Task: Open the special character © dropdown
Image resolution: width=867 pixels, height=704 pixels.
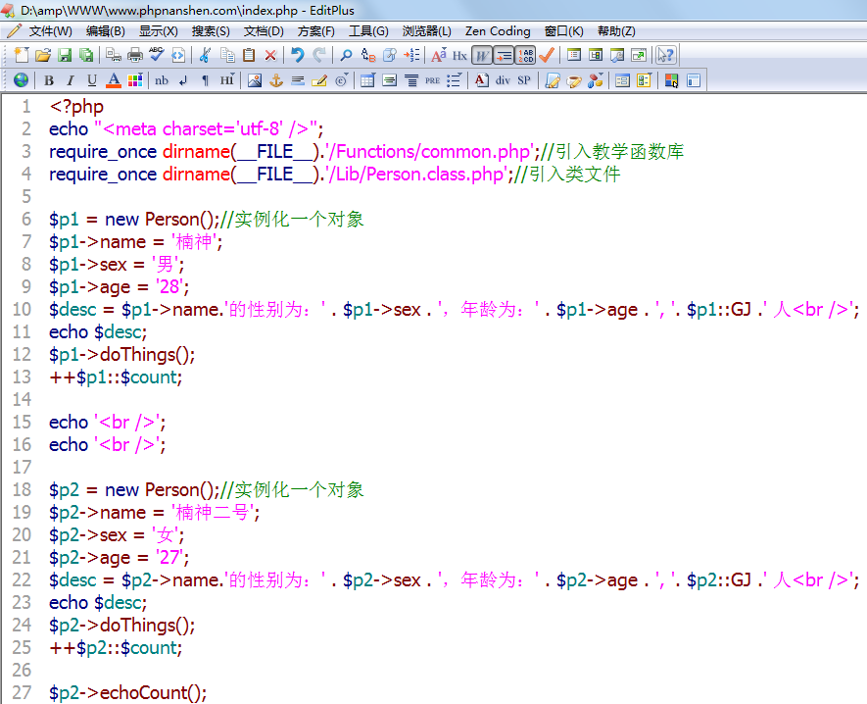Action: click(x=341, y=80)
